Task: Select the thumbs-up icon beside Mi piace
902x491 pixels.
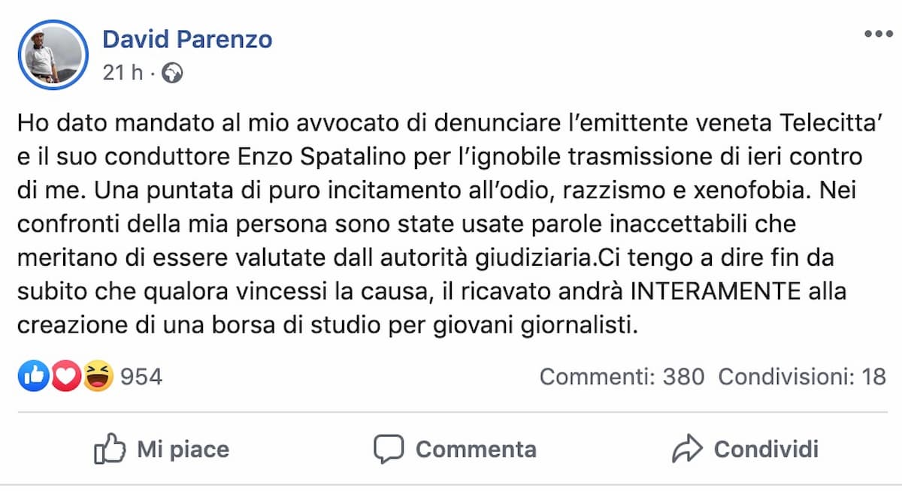Action: 110,449
